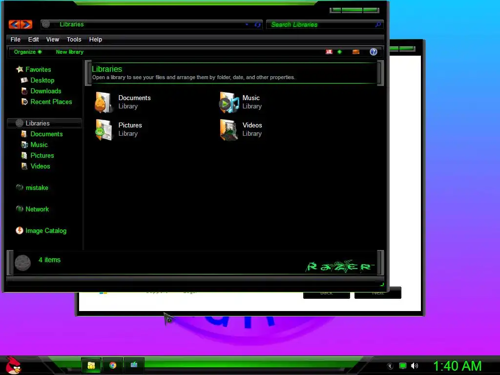
Task: Click the 4 items status text
Action: pos(49,260)
